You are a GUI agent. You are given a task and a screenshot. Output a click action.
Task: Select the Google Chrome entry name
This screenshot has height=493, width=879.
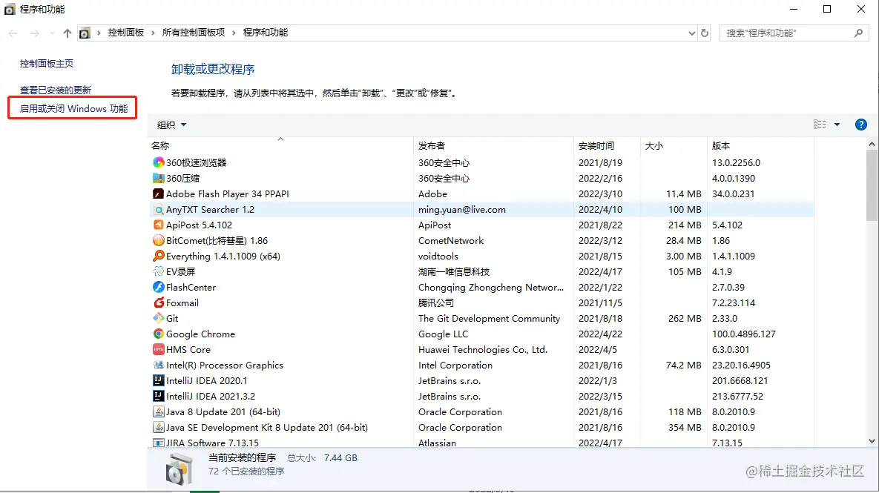pyautogui.click(x=201, y=334)
